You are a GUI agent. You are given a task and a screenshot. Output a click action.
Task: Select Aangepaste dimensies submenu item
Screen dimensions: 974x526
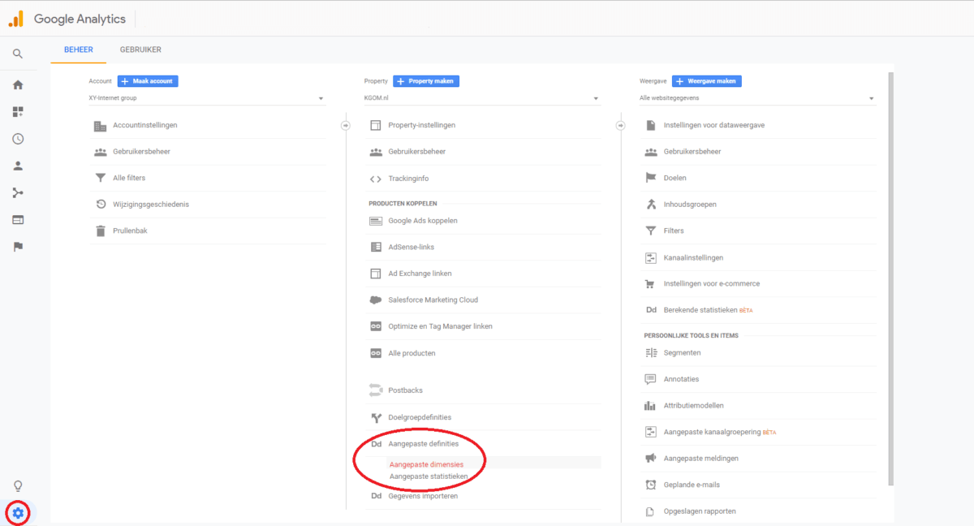(426, 464)
